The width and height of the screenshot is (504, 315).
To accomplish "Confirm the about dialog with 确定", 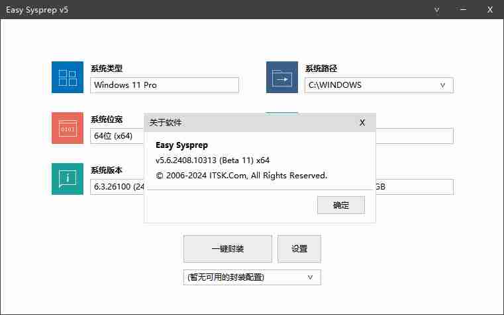I will [341, 205].
